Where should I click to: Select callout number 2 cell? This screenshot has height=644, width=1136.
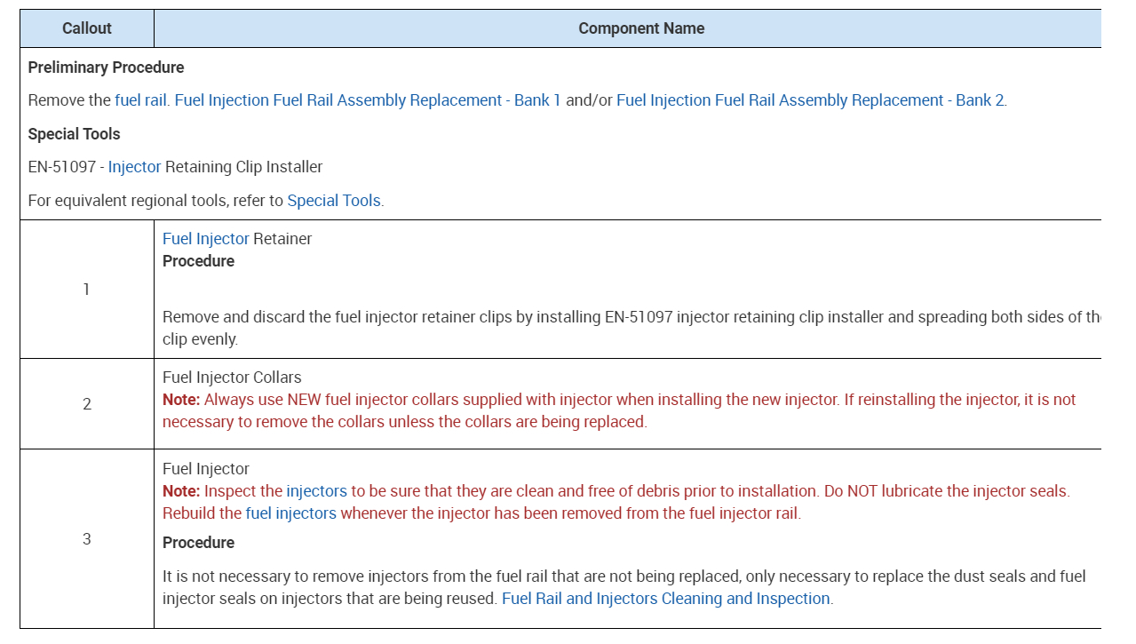[87, 404]
